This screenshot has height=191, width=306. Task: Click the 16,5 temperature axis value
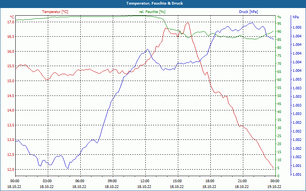pyautogui.click(x=11, y=37)
